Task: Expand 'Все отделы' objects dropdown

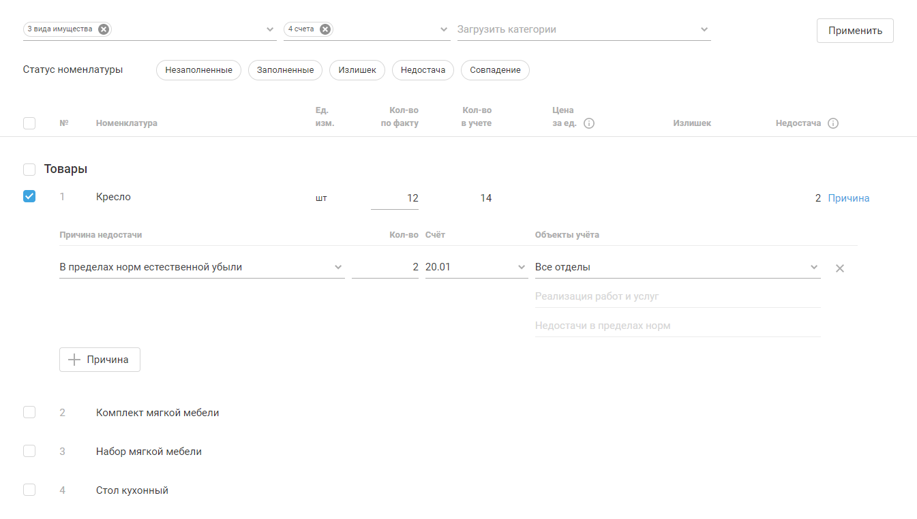Action: point(813,267)
